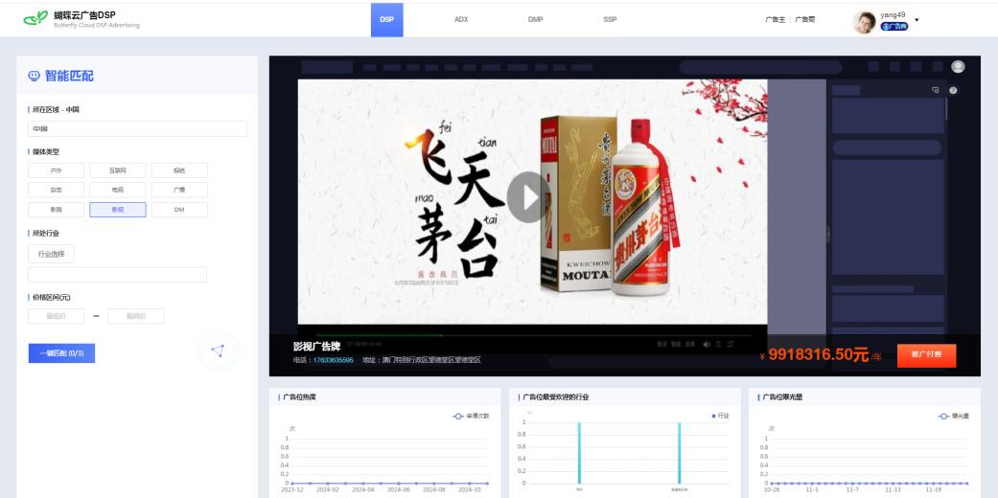Click the empty industry text field
Image resolution: width=998 pixels, height=498 pixels.
coord(117,275)
